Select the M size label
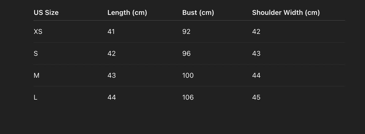 click(x=36, y=76)
